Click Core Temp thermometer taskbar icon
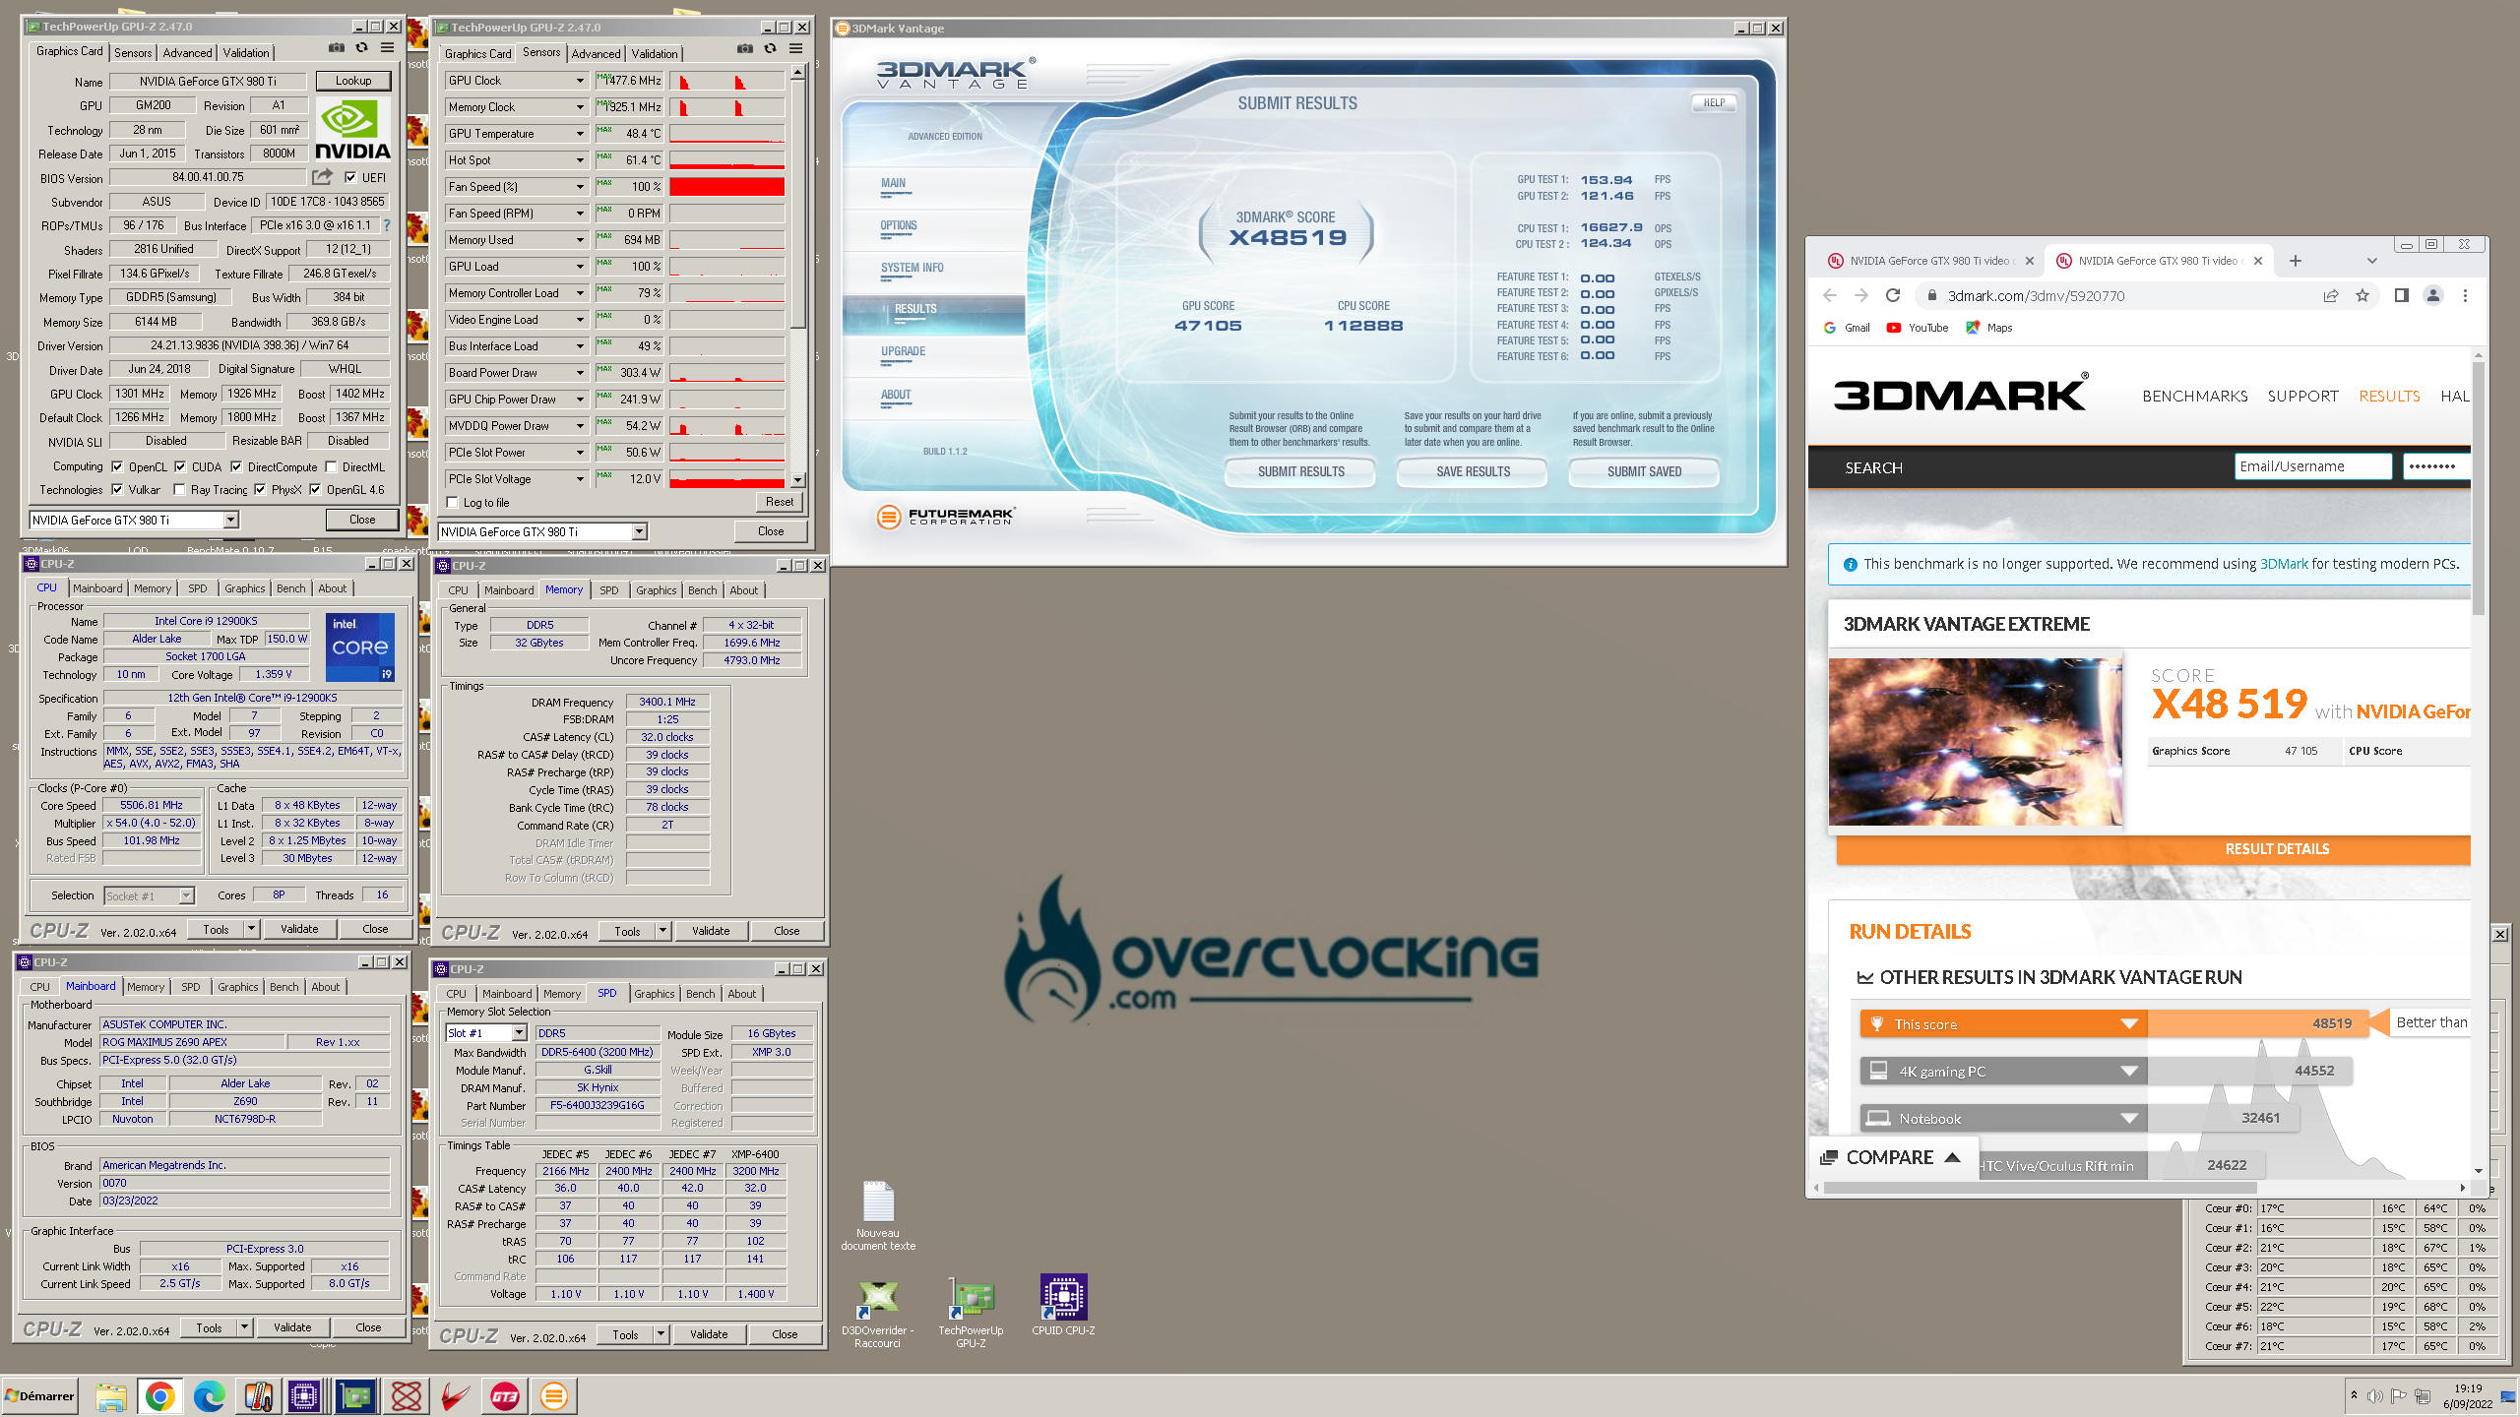2520x1417 pixels. click(x=259, y=1395)
